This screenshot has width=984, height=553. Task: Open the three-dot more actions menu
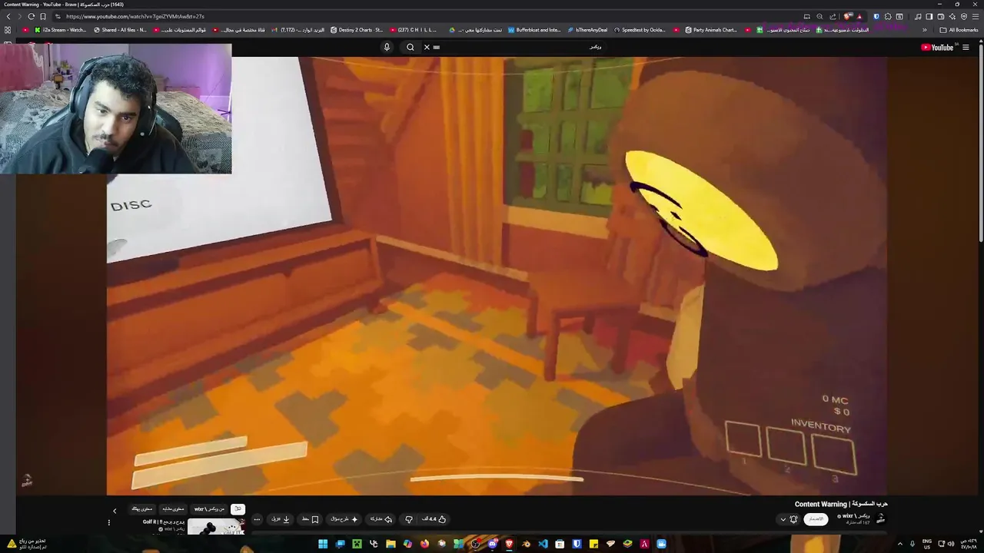(257, 519)
